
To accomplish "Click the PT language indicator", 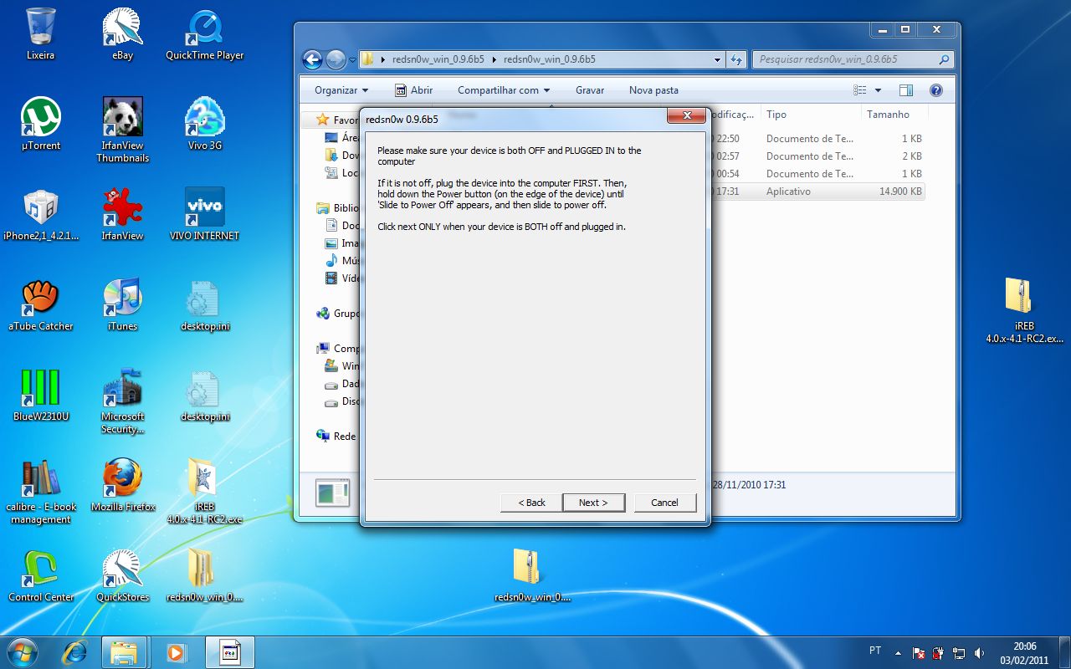I will click(875, 651).
